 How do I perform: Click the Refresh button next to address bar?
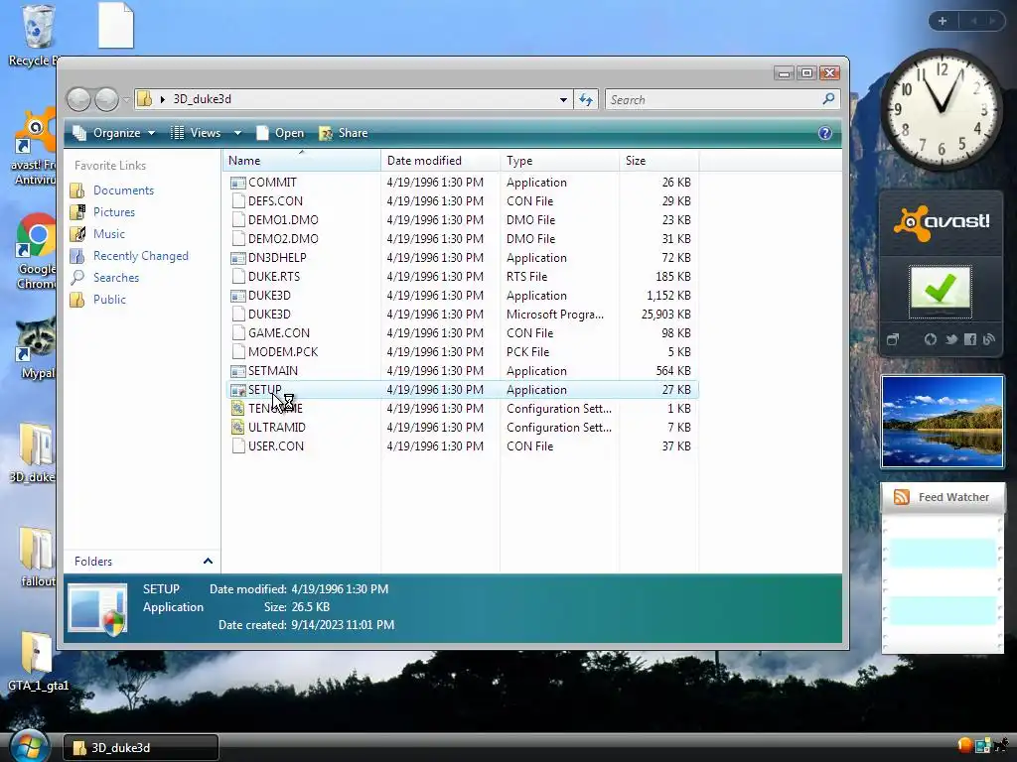(x=586, y=100)
